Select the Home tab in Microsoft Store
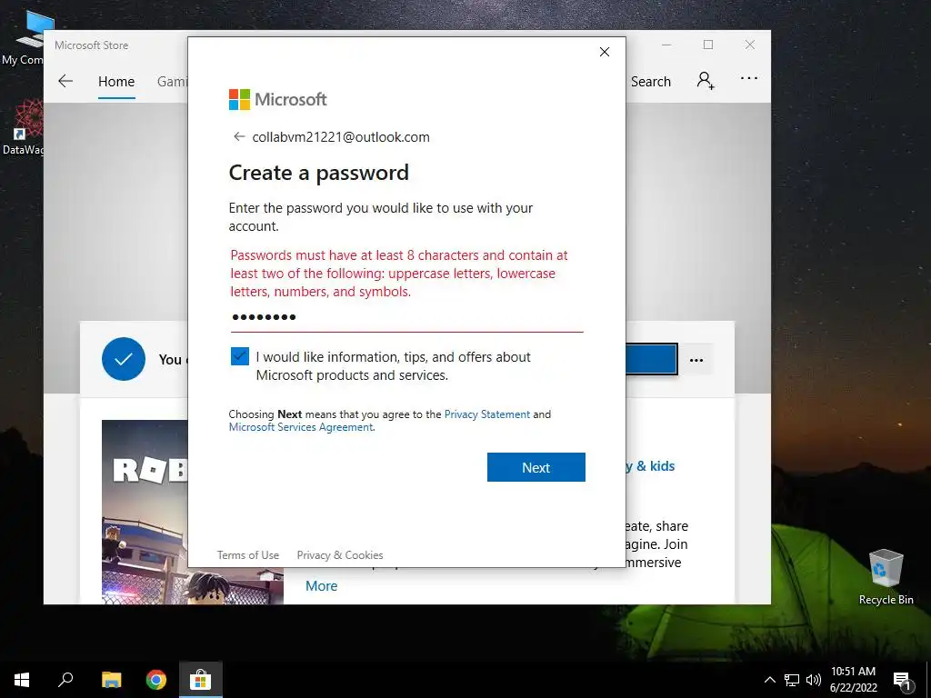Viewport: 931px width, 698px height. 116,81
